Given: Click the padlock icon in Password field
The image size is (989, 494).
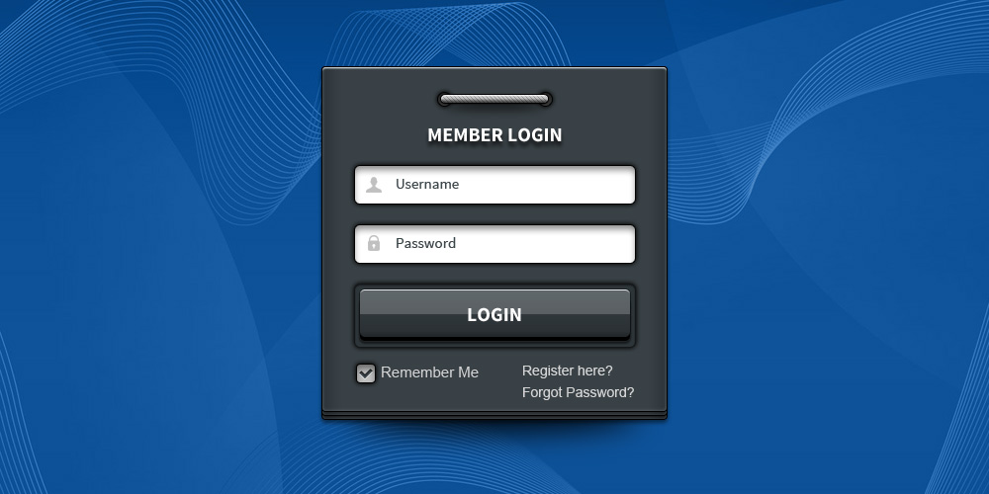Looking at the screenshot, I should click(374, 243).
